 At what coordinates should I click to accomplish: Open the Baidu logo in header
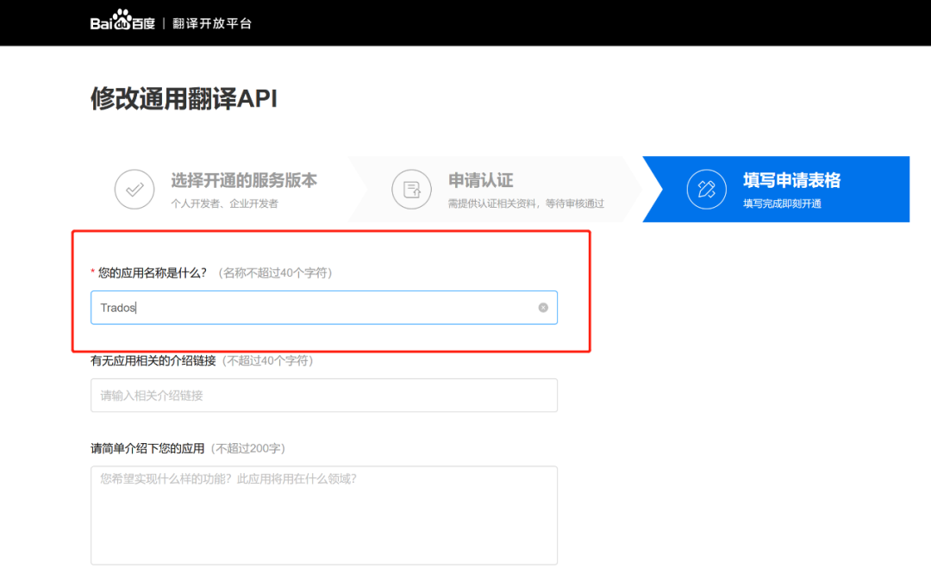122,20
